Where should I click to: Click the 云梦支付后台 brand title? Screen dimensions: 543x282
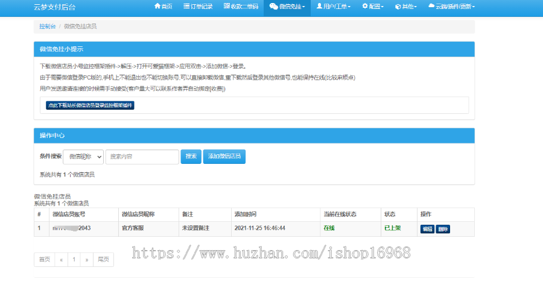pyautogui.click(x=55, y=7)
